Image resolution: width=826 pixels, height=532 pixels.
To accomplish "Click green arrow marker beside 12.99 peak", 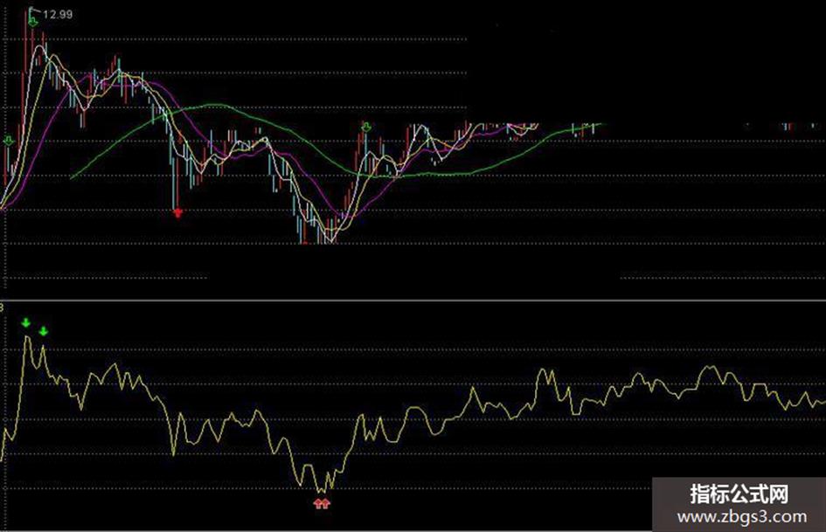I will (33, 22).
